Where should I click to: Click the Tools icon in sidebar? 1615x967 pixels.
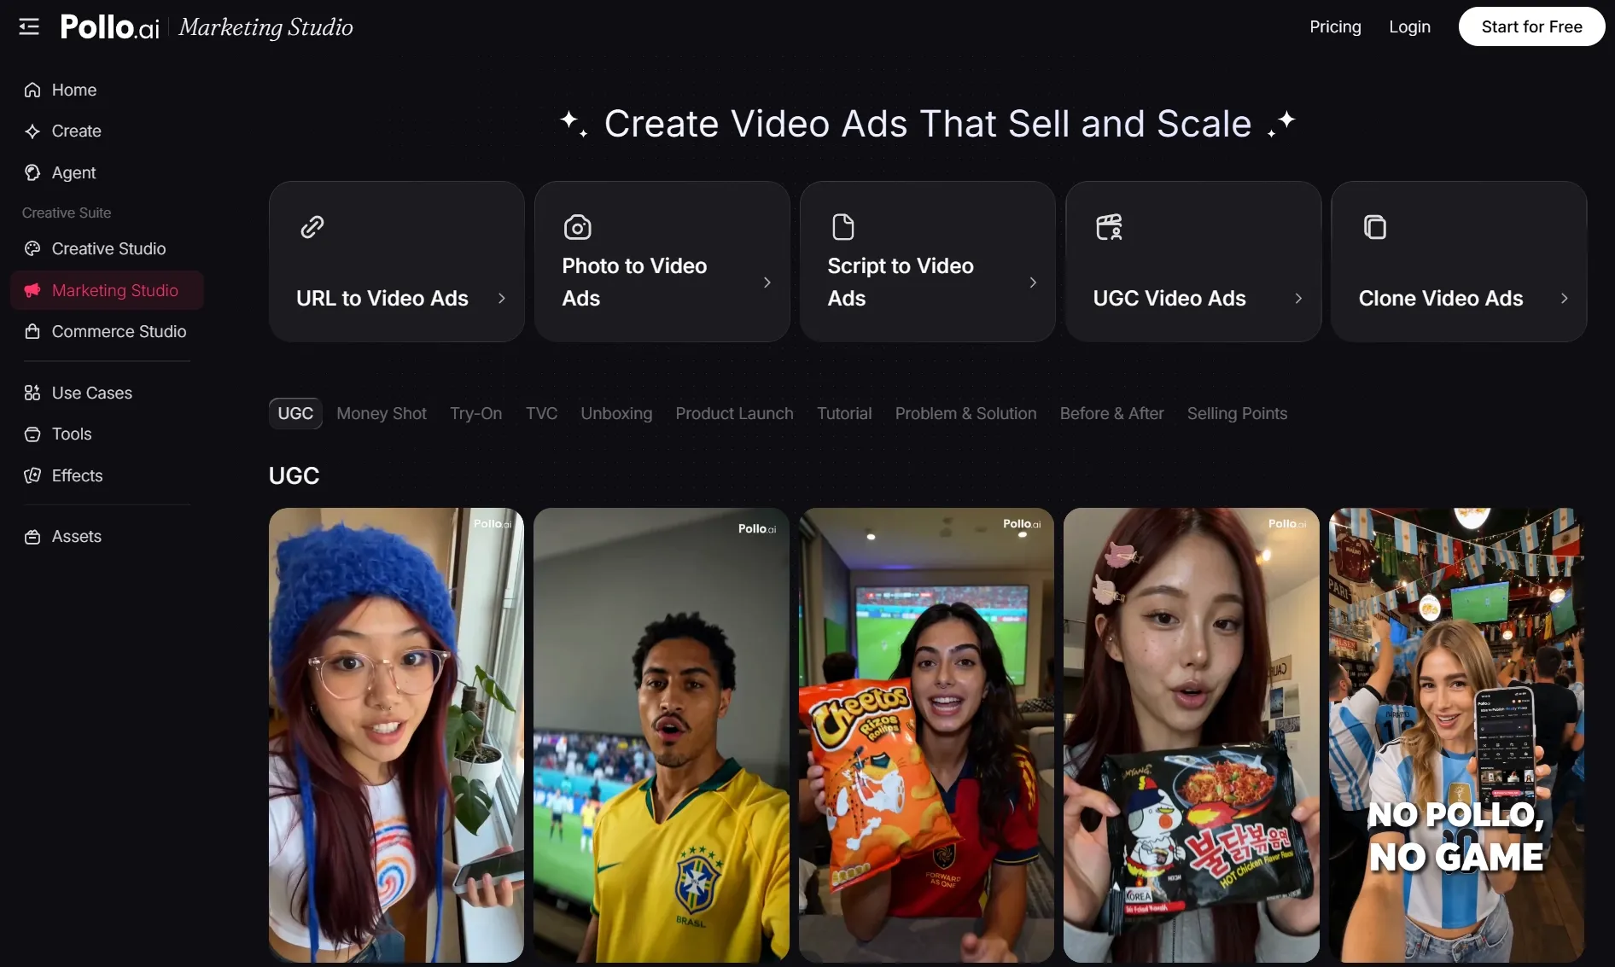32,434
